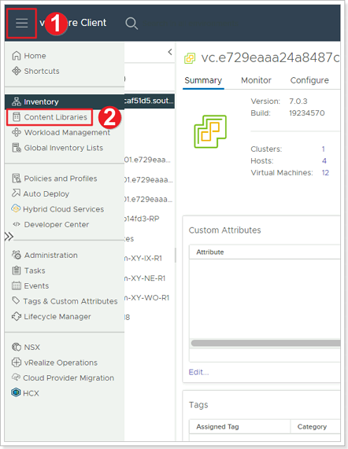Expand sidebar using double chevron
Viewport: 348px width, 449px height.
click(x=9, y=237)
